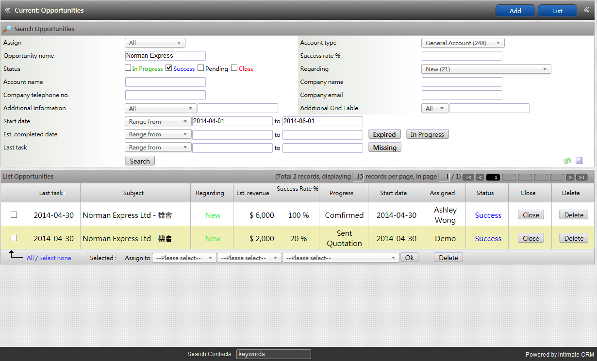Delete the Demo-assigned opportunity
This screenshot has width=597, height=361.
[574, 238]
